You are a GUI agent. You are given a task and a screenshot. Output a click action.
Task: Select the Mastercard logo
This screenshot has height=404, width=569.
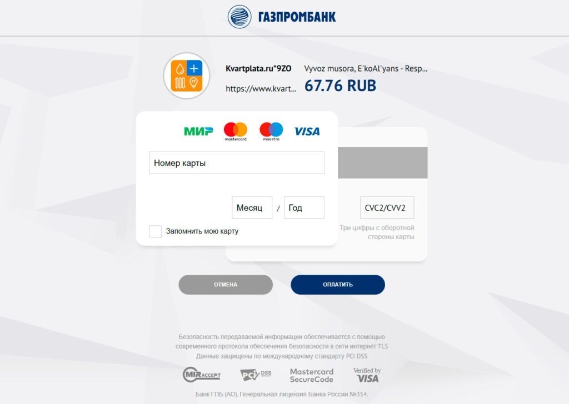coord(236,131)
